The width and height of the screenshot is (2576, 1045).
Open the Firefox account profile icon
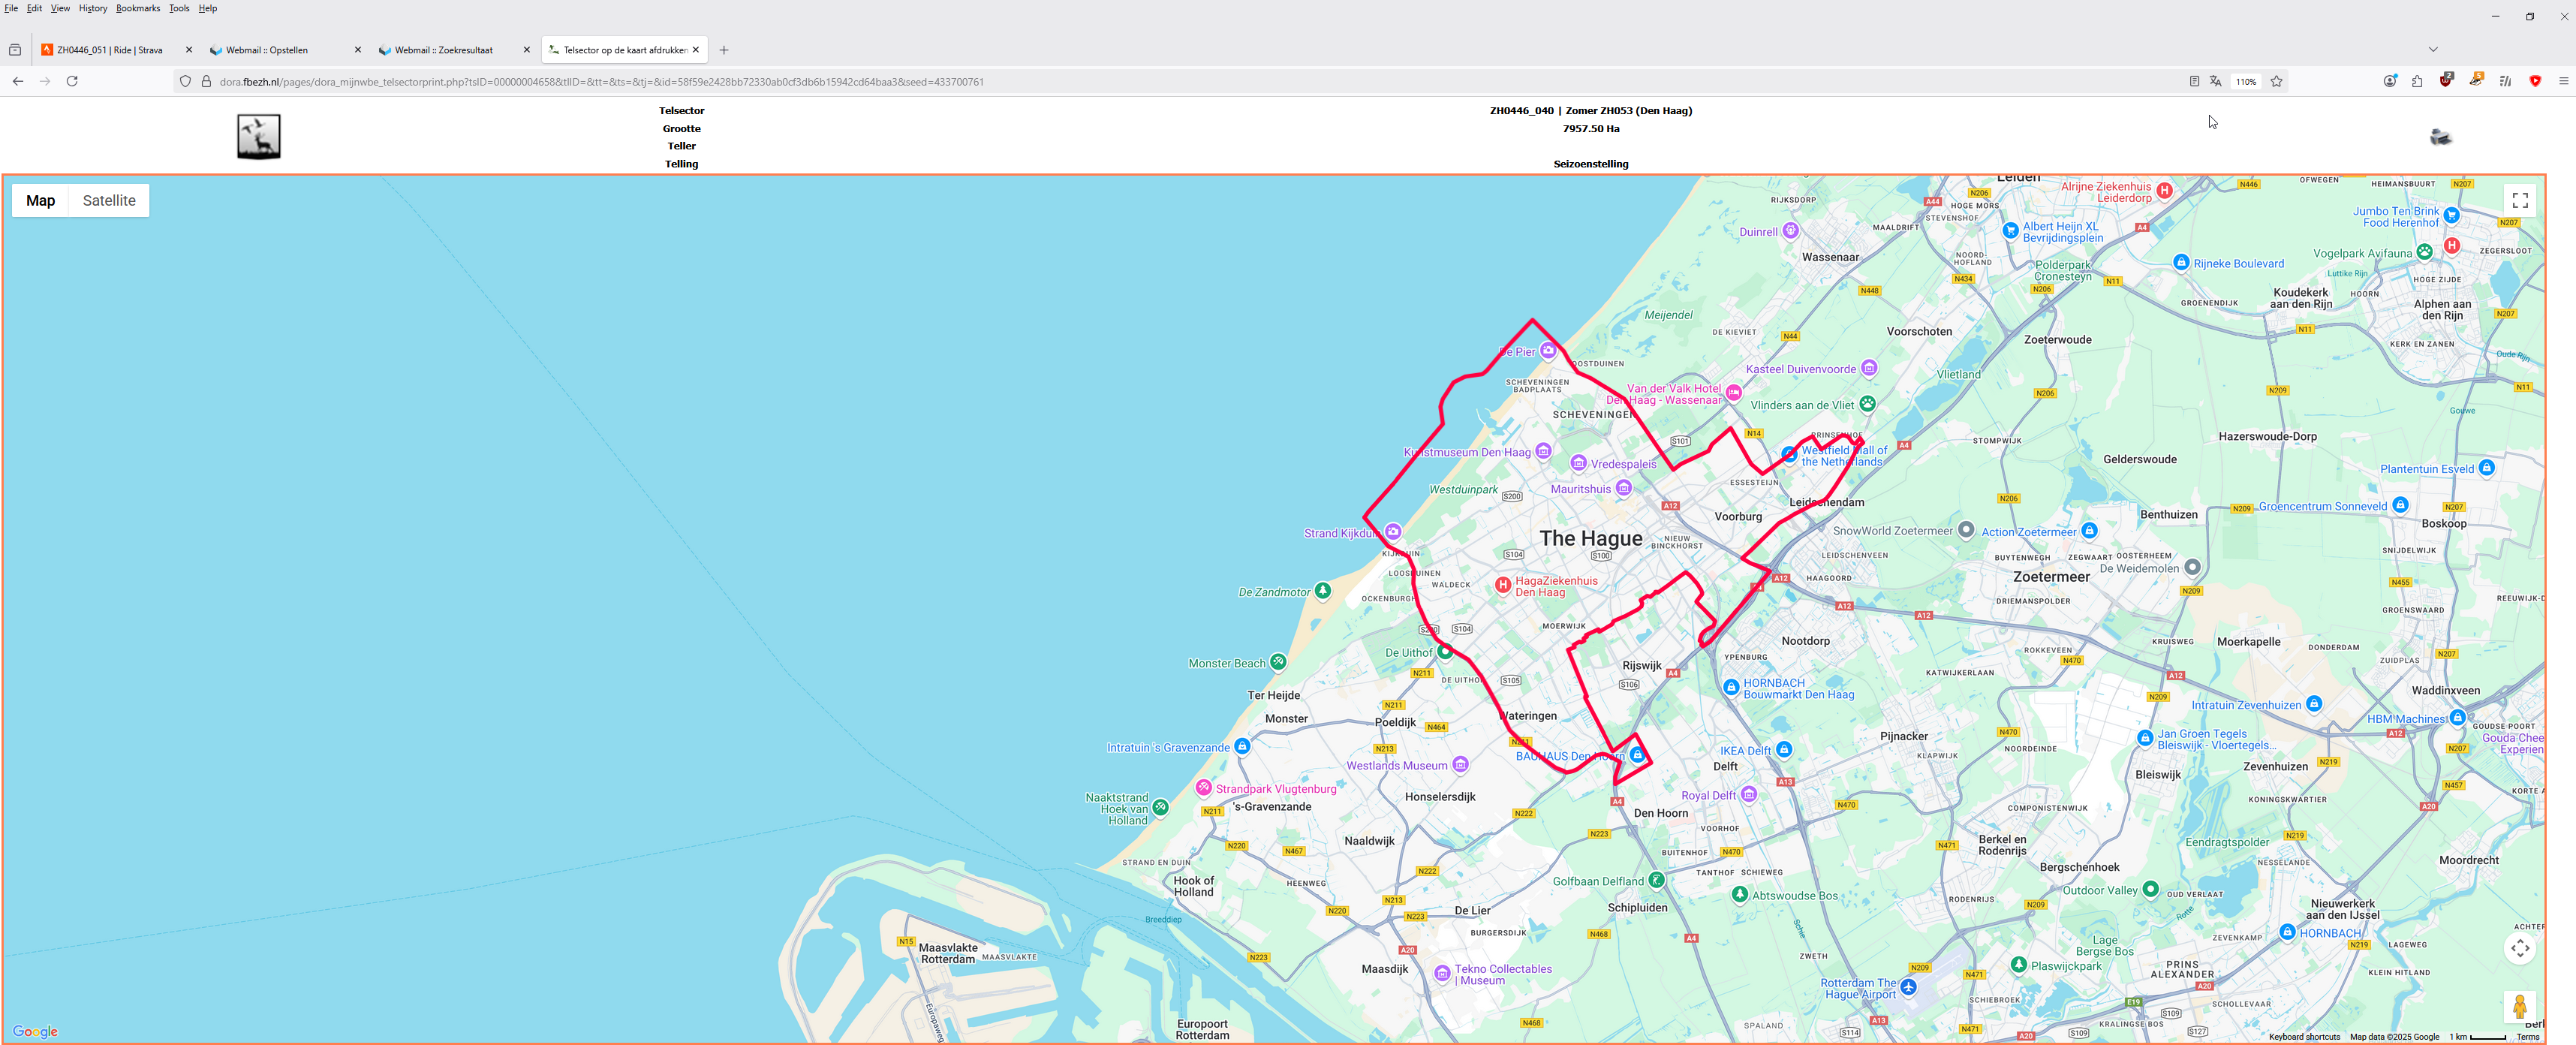click(2390, 81)
